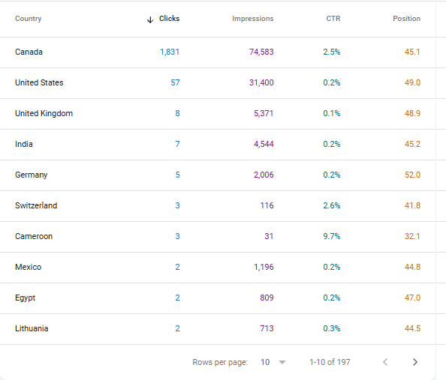Select the Egypt row
This screenshot has height=380, width=446.
pyautogui.click(x=218, y=298)
